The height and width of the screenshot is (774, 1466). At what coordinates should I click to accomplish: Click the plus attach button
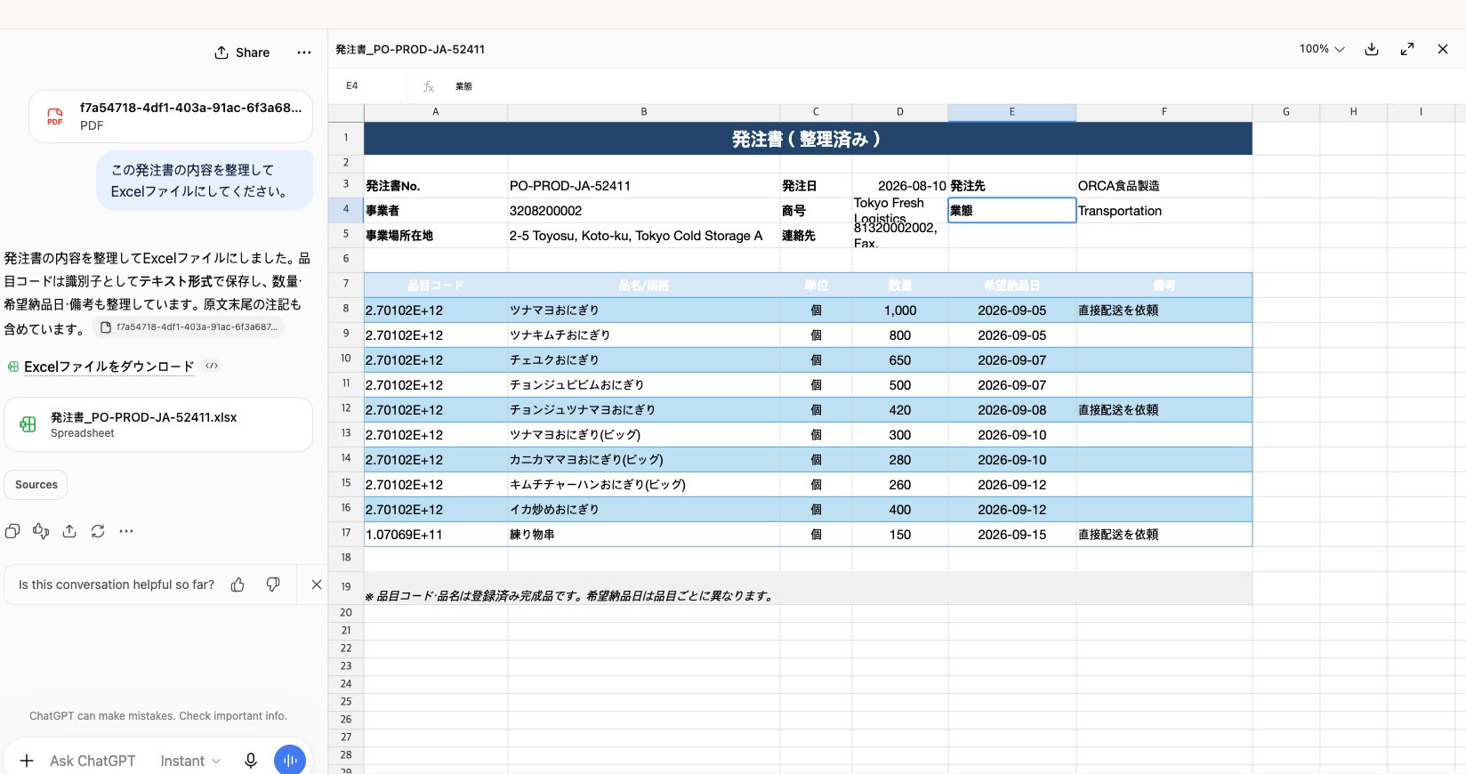tap(27, 761)
